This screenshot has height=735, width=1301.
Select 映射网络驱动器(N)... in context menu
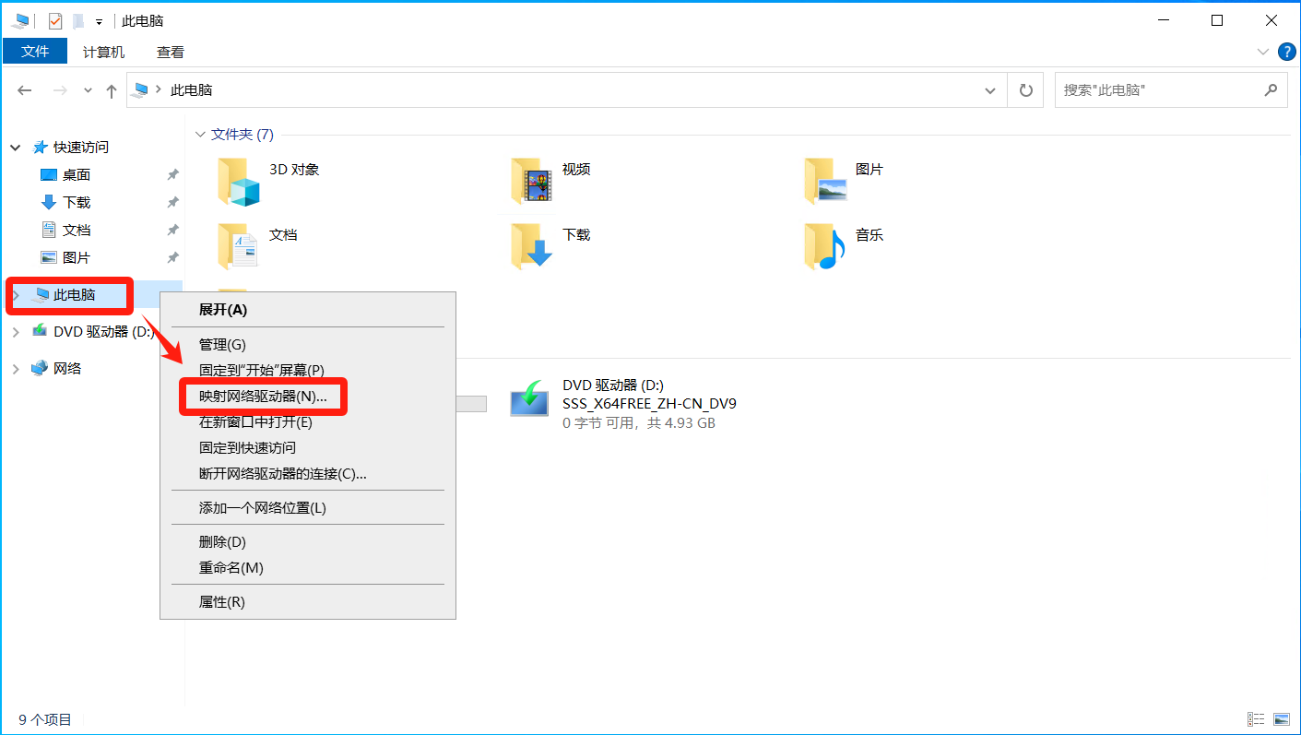coord(263,397)
